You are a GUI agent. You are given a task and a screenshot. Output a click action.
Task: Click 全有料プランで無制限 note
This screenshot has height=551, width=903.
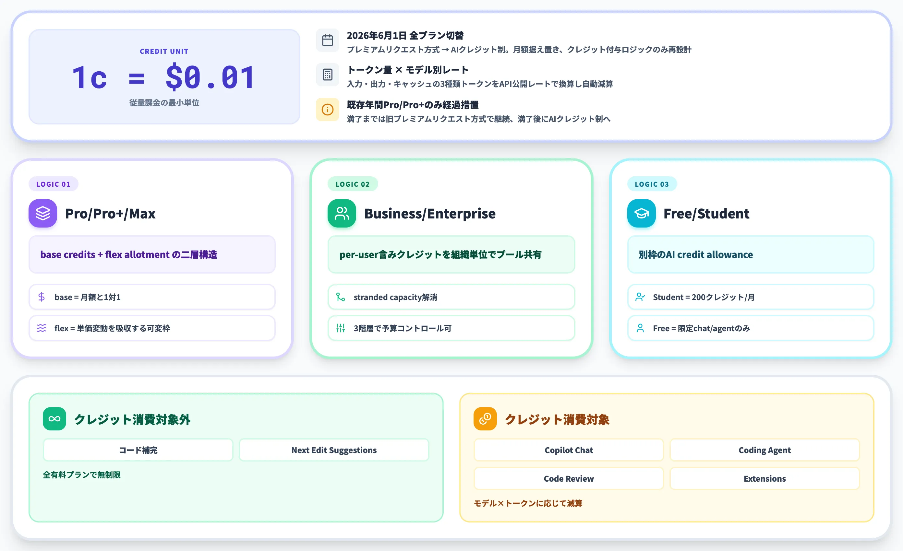tap(82, 475)
